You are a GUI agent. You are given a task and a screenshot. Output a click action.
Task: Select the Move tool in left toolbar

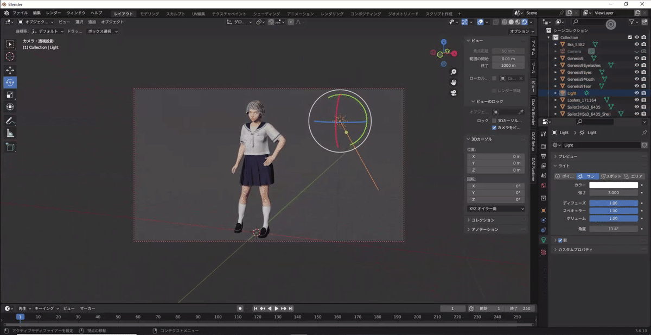click(10, 70)
